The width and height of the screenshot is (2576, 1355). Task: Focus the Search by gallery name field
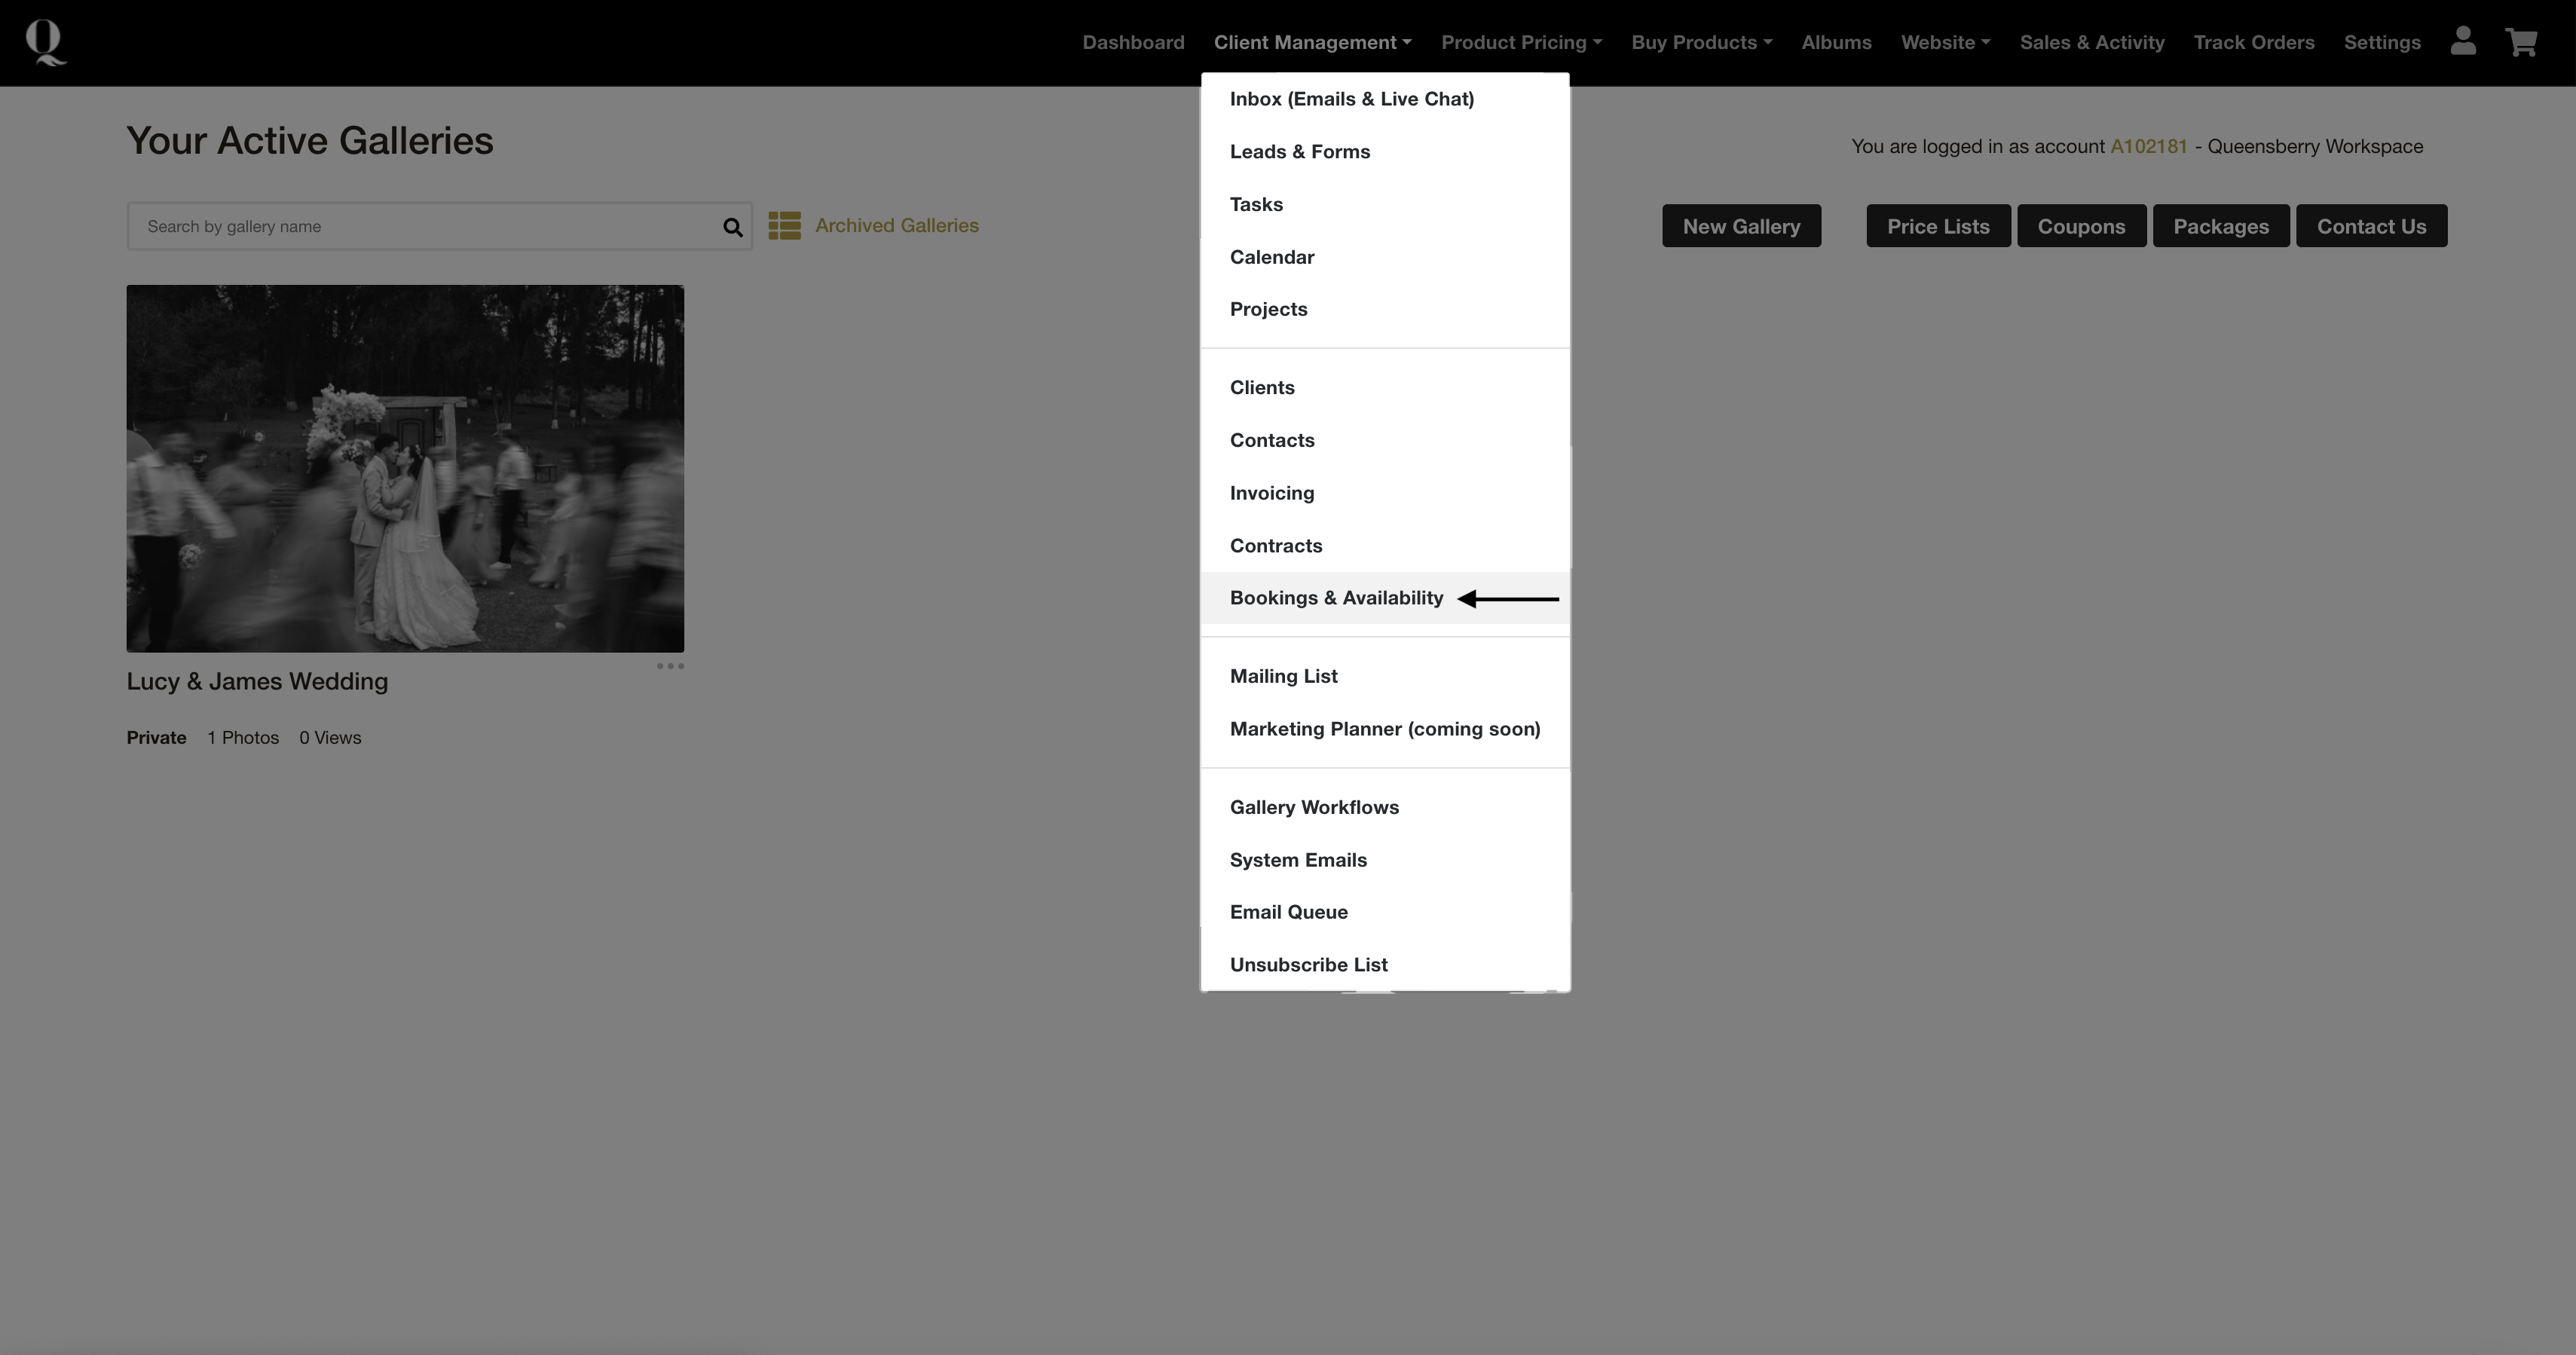425,226
